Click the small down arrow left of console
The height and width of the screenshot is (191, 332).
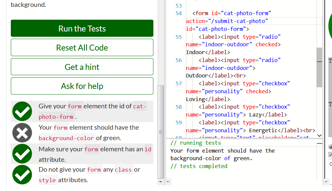click(168, 181)
